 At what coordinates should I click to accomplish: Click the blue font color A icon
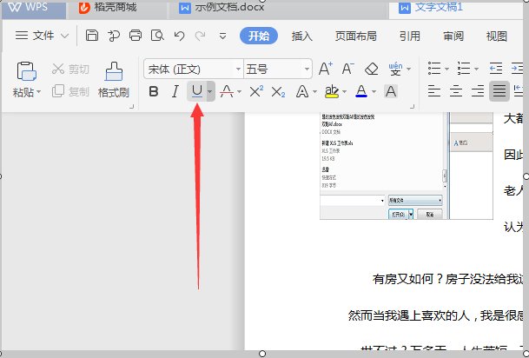pos(361,91)
